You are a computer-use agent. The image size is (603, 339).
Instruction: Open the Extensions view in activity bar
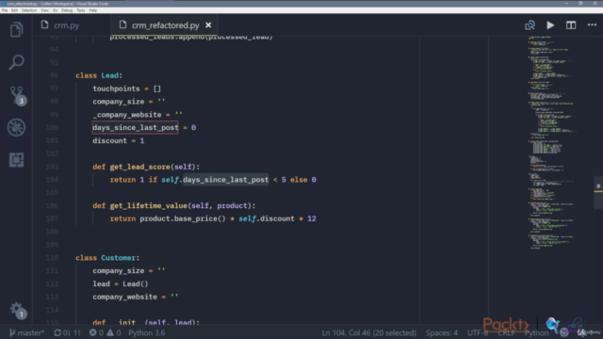tap(16, 160)
